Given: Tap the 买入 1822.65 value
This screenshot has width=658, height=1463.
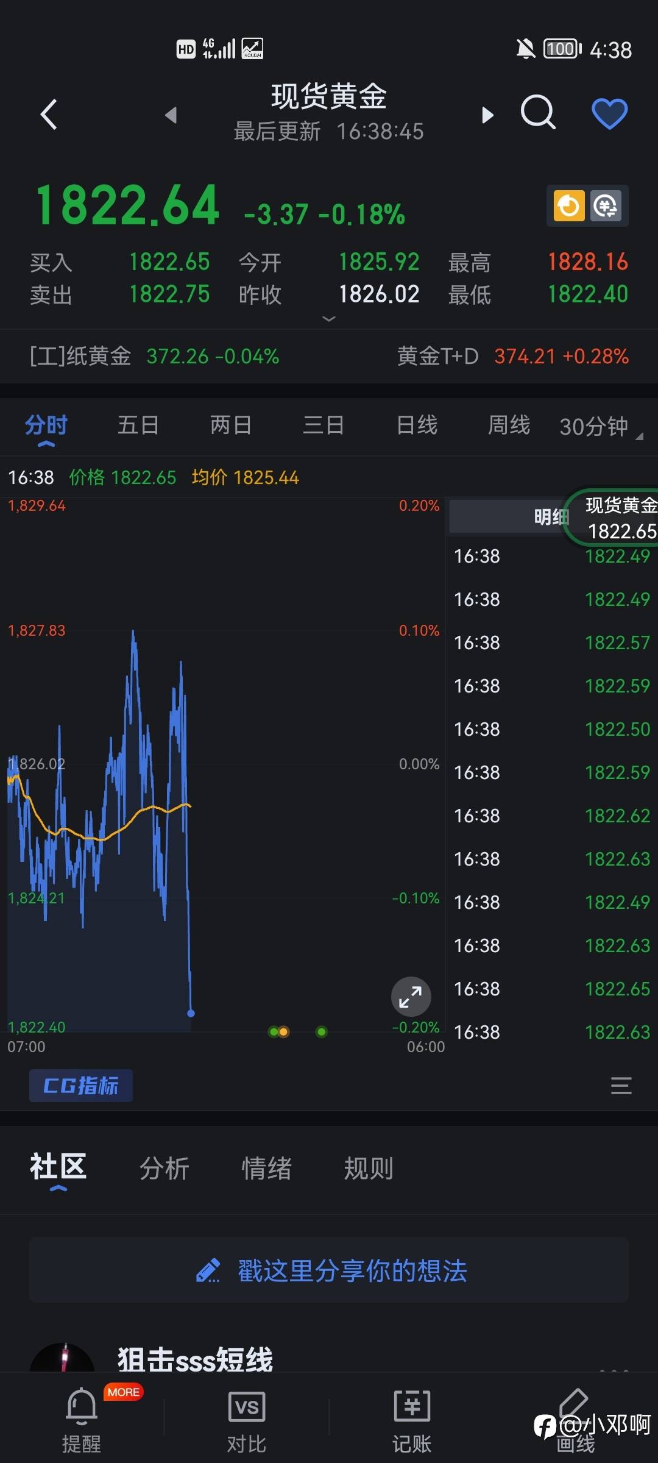Looking at the screenshot, I should (x=169, y=262).
